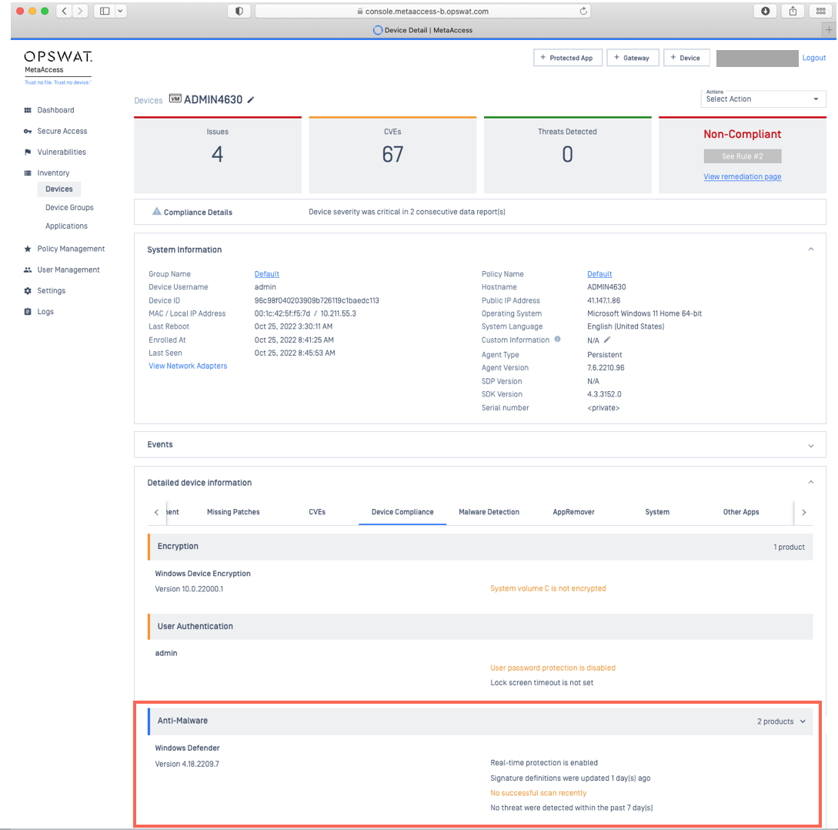Click the VM device type icon
The image size is (838, 830).
pyautogui.click(x=175, y=99)
